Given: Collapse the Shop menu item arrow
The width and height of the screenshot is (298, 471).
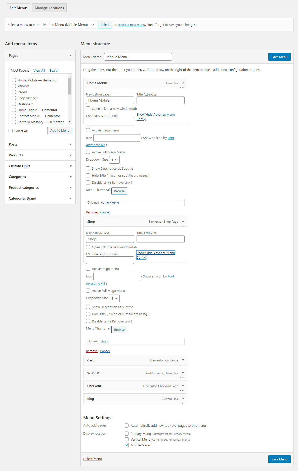Looking at the screenshot, I should (x=183, y=221).
